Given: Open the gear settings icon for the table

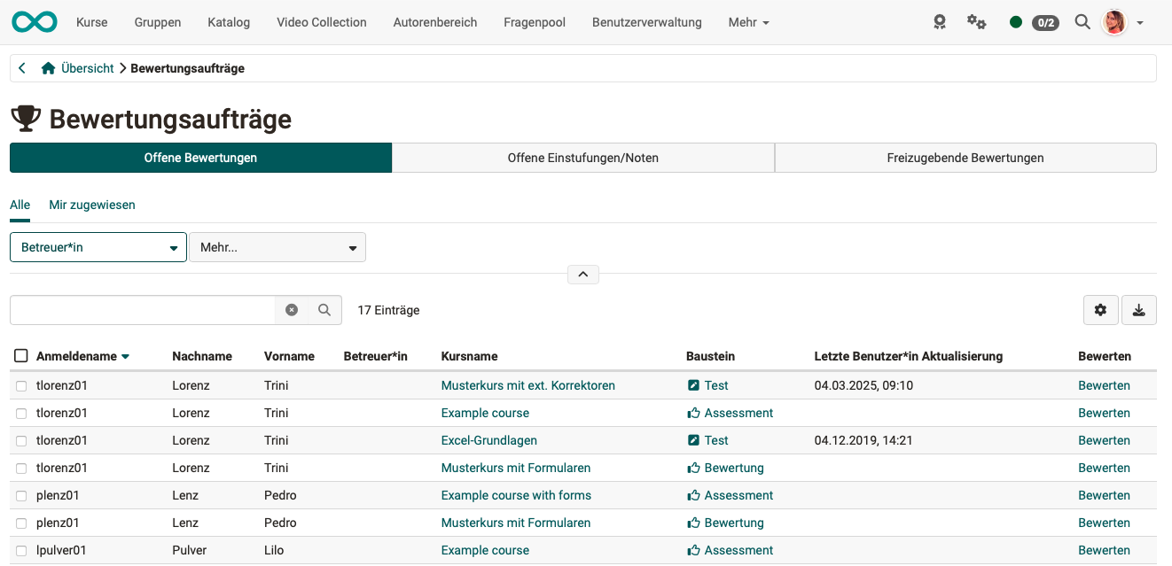Looking at the screenshot, I should (1100, 310).
